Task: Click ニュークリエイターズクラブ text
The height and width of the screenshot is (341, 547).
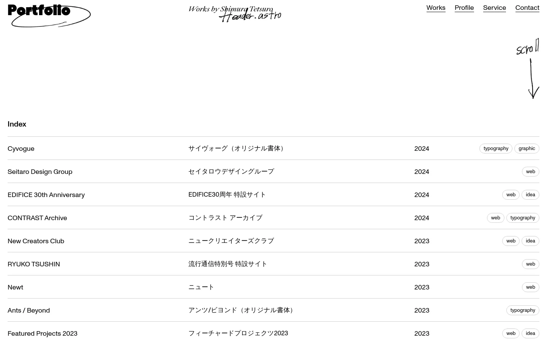Action: point(231,241)
